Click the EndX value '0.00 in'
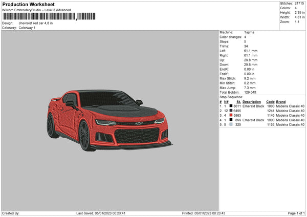The height and width of the screenshot is (217, 307). click(249, 69)
